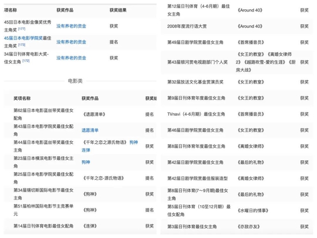The image size is (317, 238).
Task: Select 《千年之恋-源氏物语》 cell
Action: 103,178
